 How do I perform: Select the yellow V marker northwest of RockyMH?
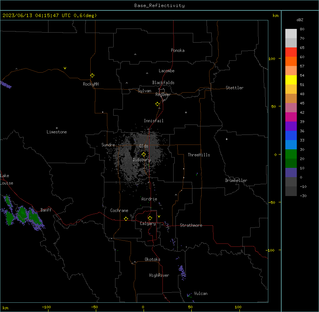(65, 68)
